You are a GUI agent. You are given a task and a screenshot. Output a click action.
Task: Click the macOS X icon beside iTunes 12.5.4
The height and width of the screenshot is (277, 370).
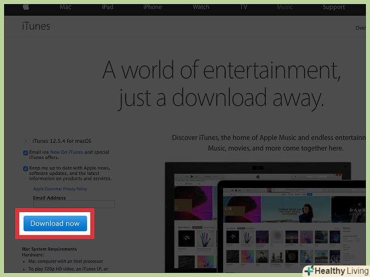(26, 141)
